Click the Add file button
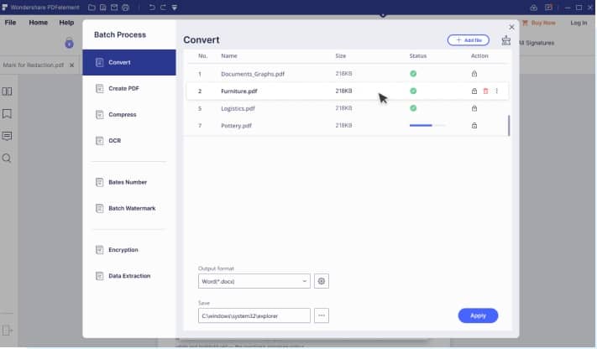The width and height of the screenshot is (597, 349). [469, 40]
